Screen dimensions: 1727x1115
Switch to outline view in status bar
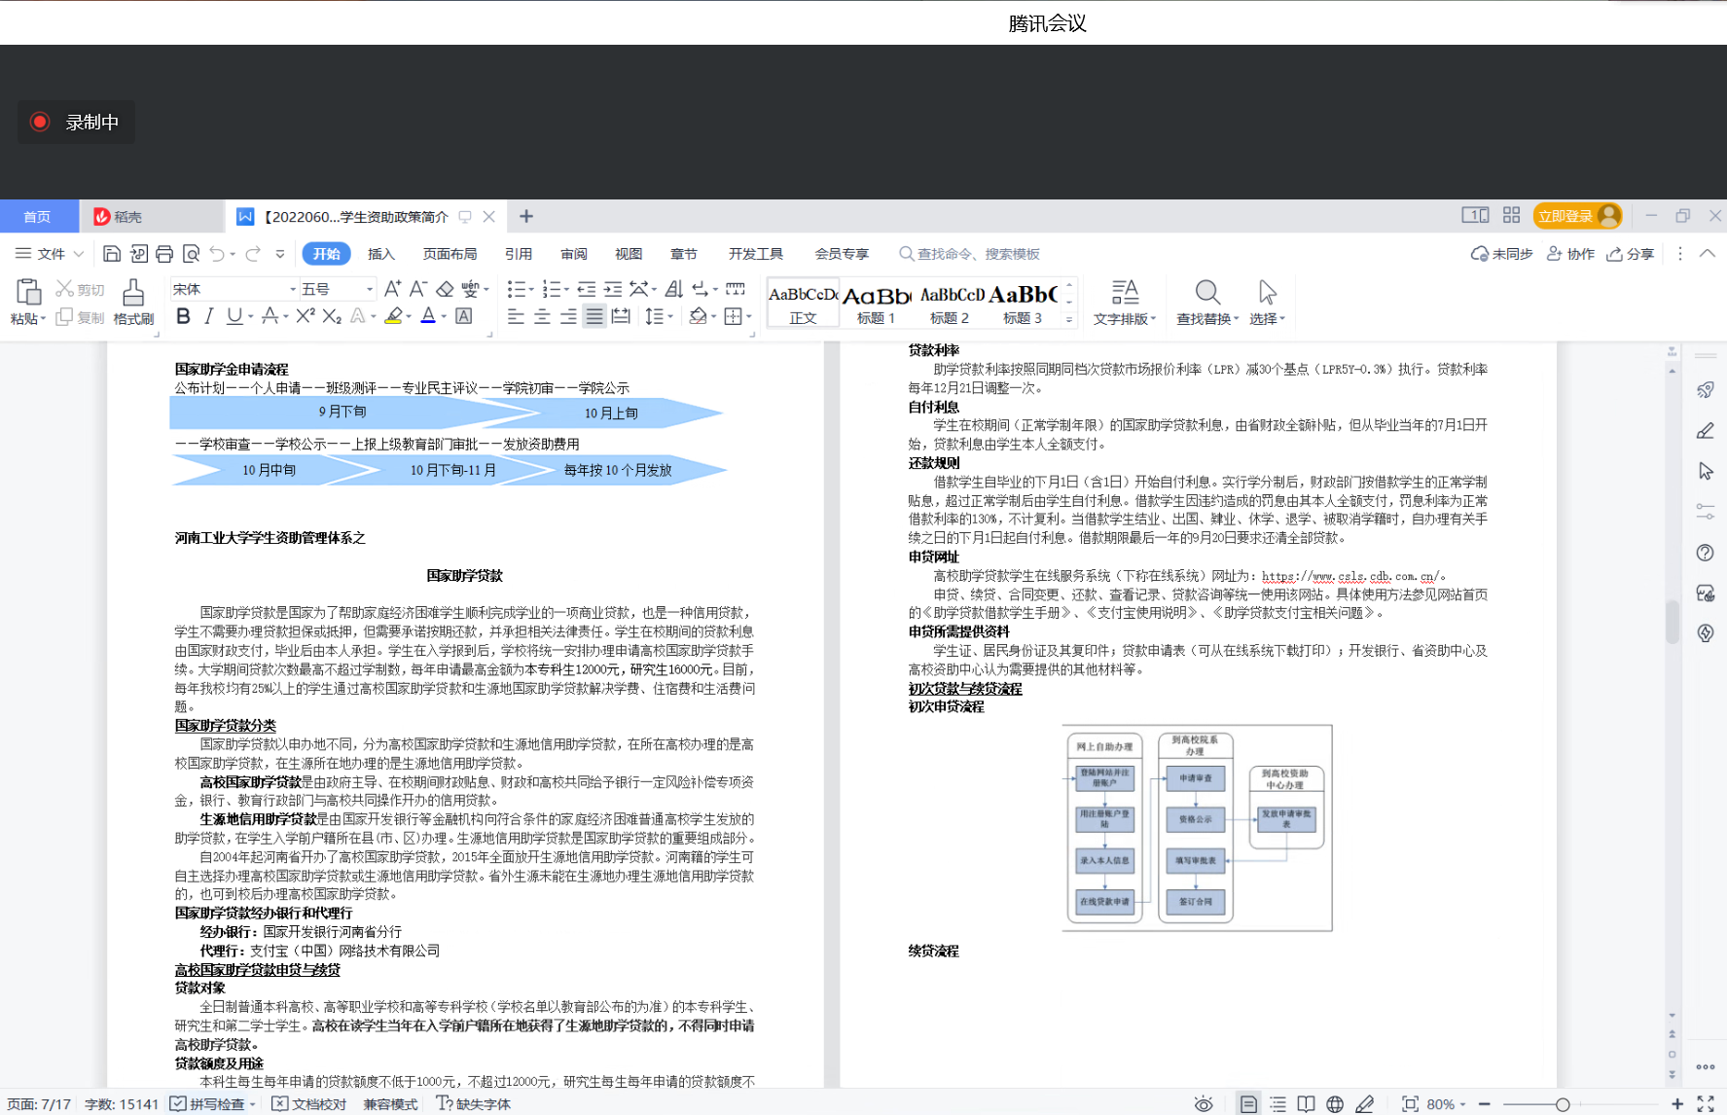[x=1277, y=1104]
